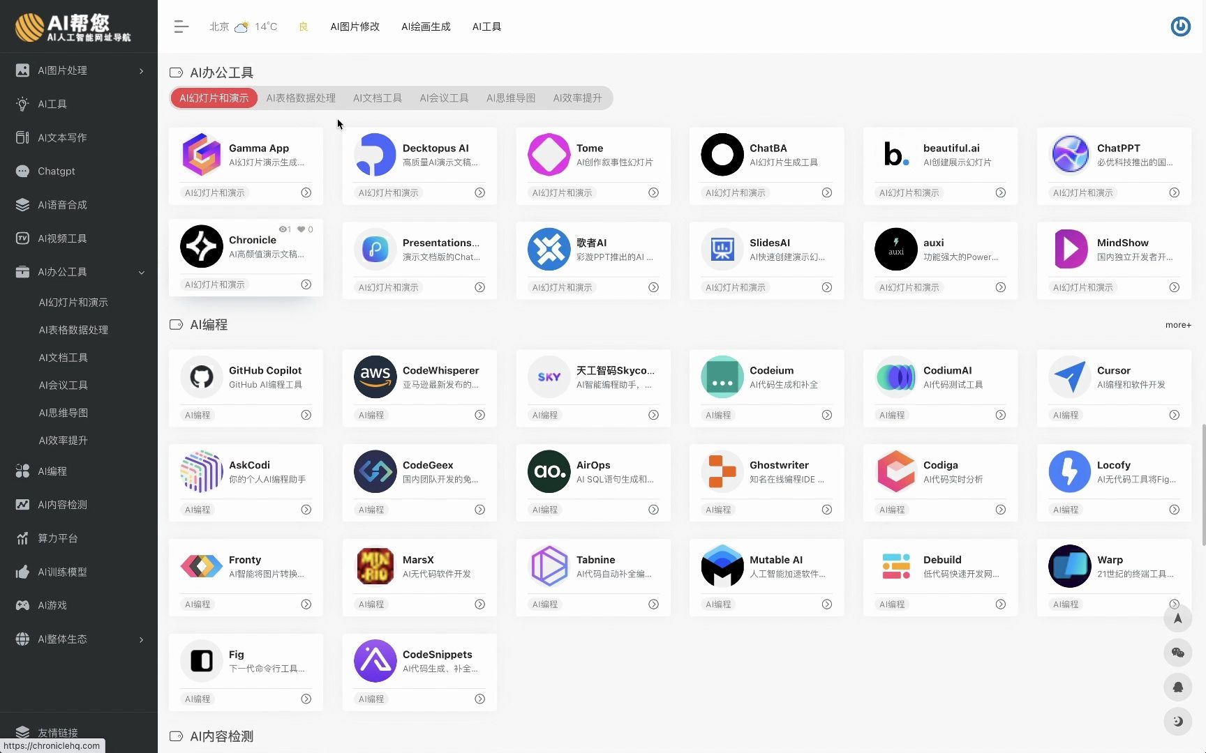Open the Tabnine logo icon
1206x753 pixels.
click(x=549, y=566)
